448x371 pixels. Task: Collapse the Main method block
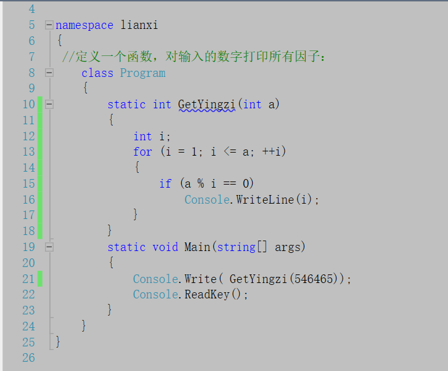point(49,247)
